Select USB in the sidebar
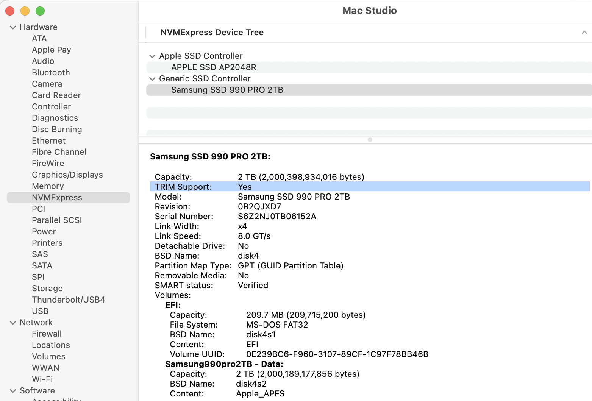Screen dimensions: 592x401 pos(40,311)
